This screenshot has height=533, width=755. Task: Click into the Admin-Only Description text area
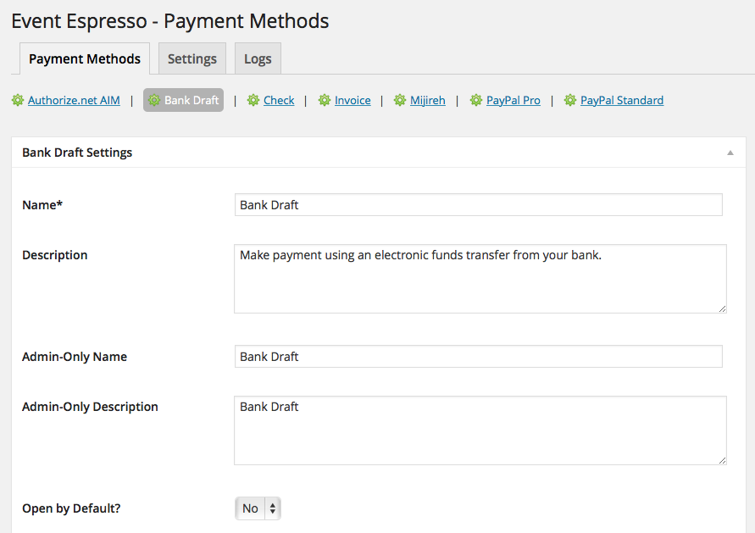tap(480, 430)
